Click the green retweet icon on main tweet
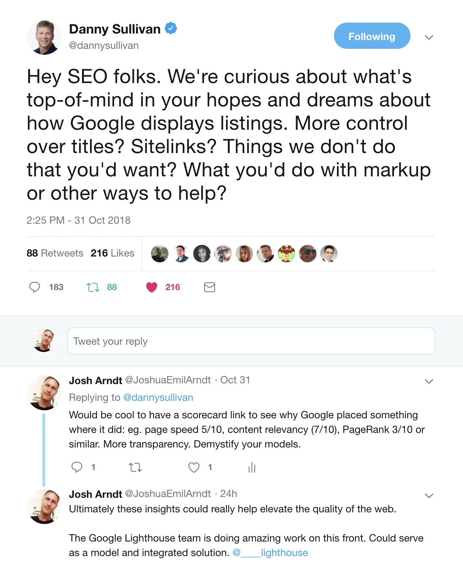Image resolution: width=463 pixels, height=567 pixels. tap(93, 288)
